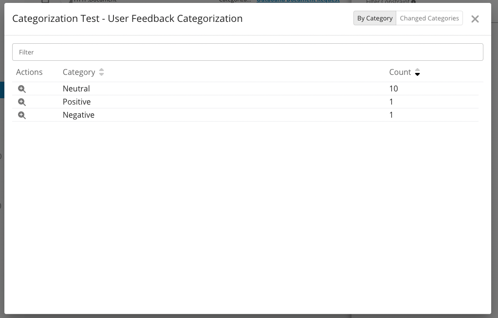Select the Negative category name
Viewport: 498px width, 318px height.
coord(78,115)
